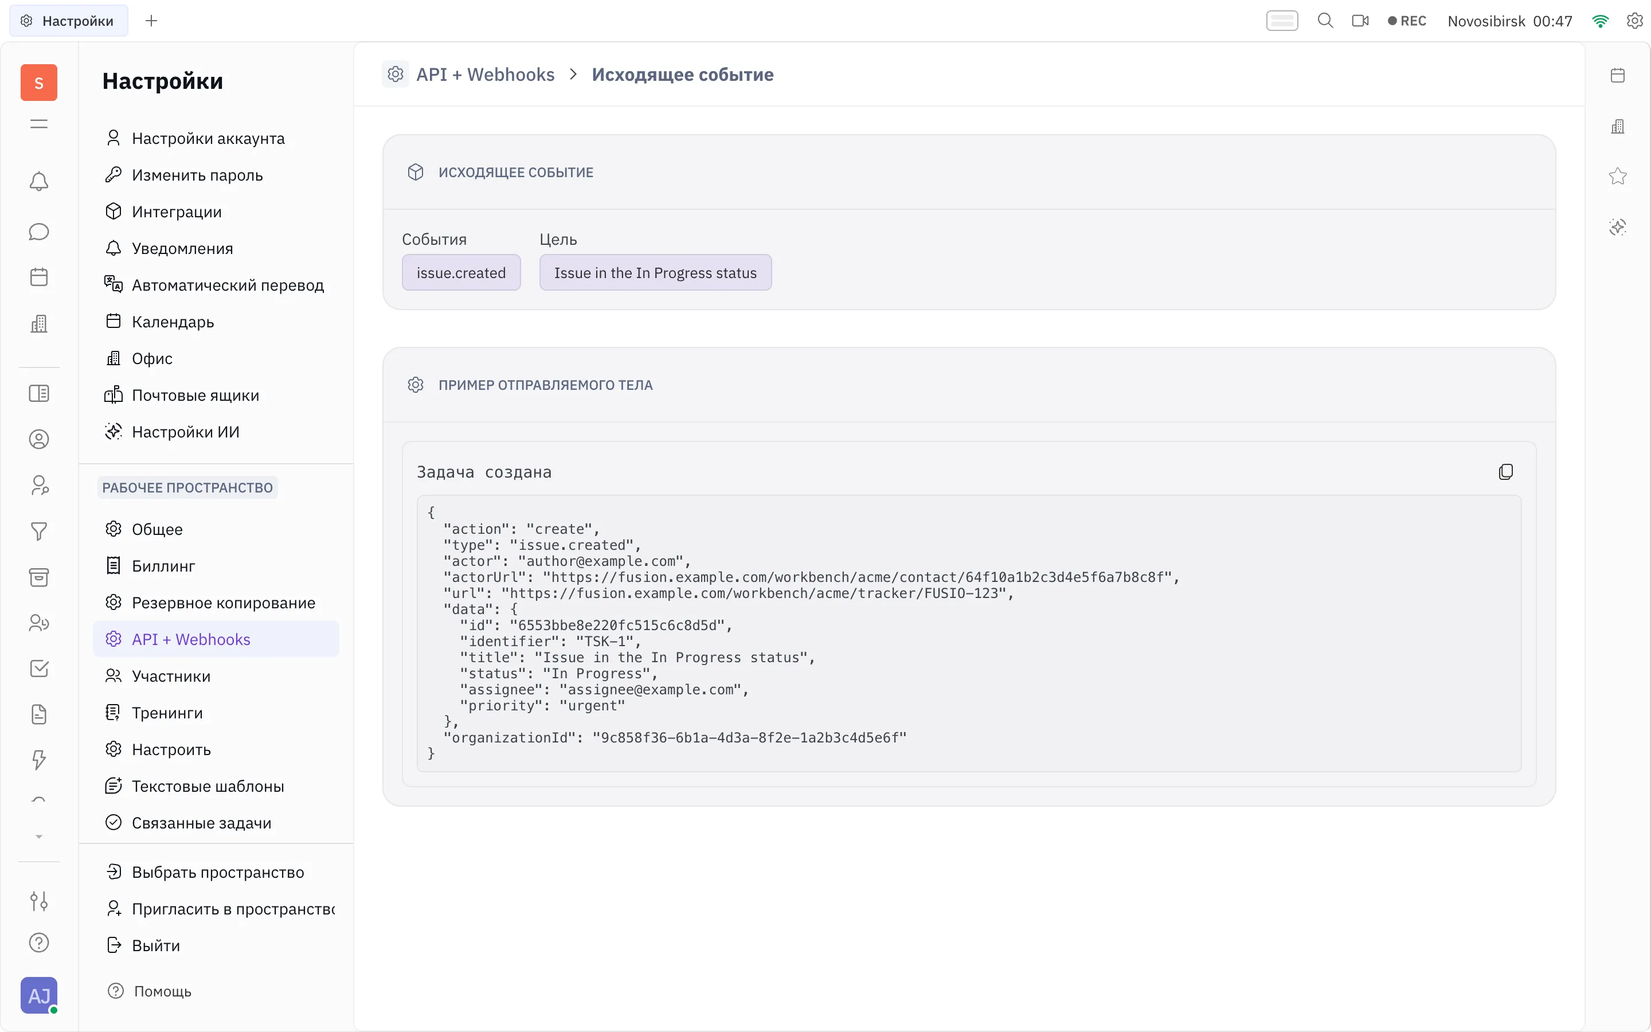
Task: Open AJ user avatar menu
Action: [39, 995]
